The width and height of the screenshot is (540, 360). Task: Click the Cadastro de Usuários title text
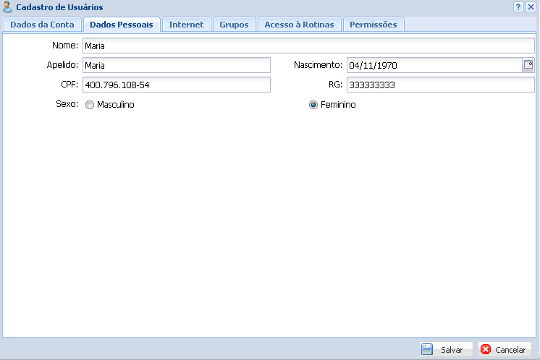click(x=59, y=7)
